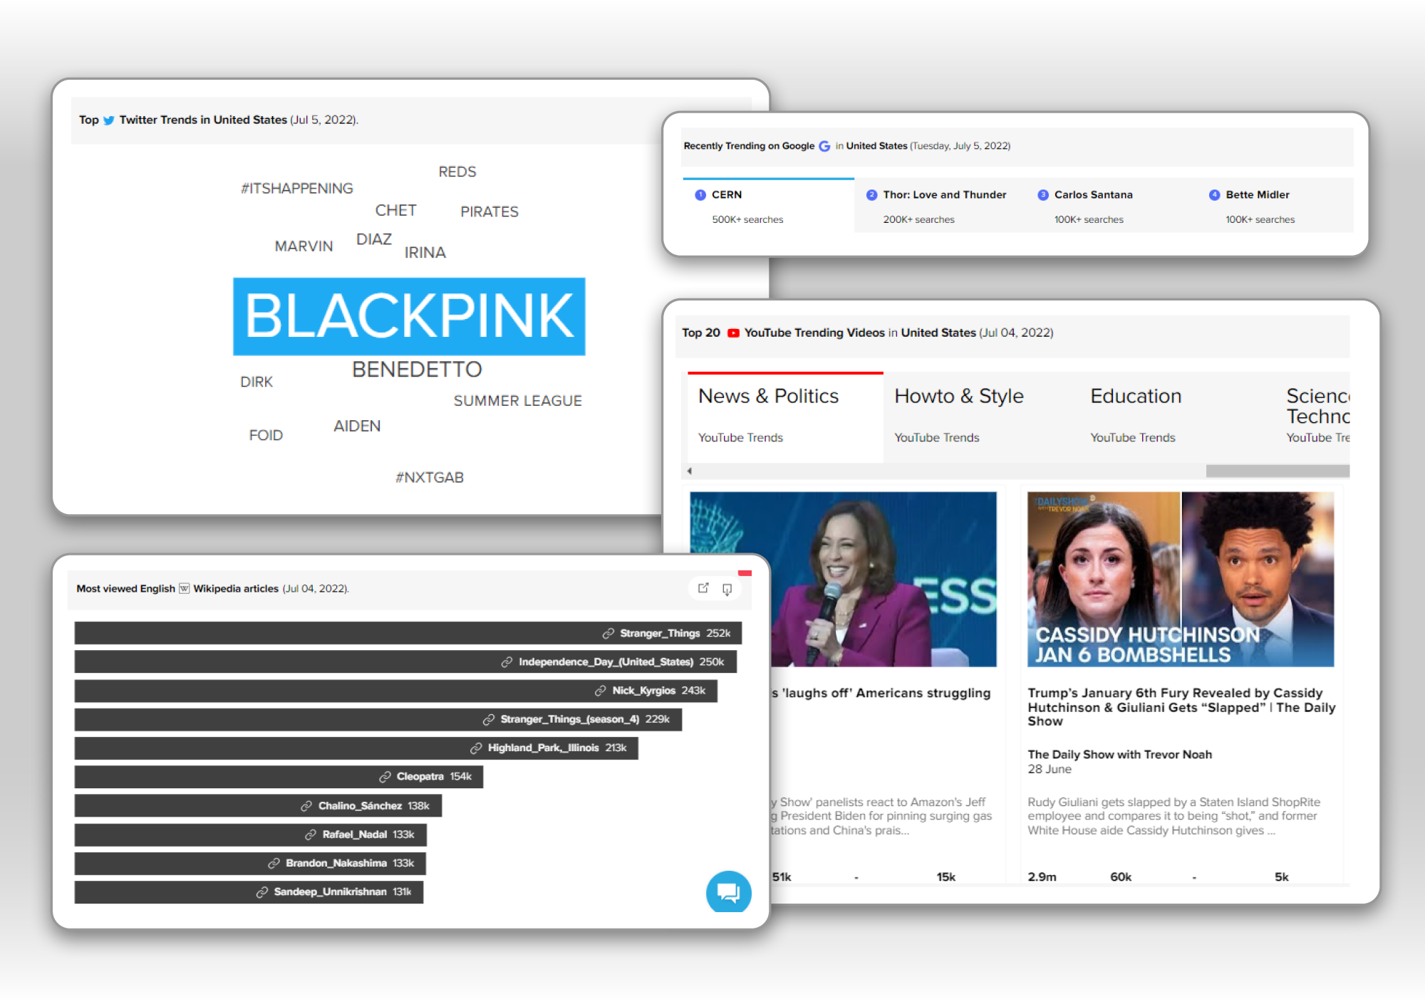Screen dimensions: 1425x1004
Task: Click the FOID trend word
Action: (266, 436)
